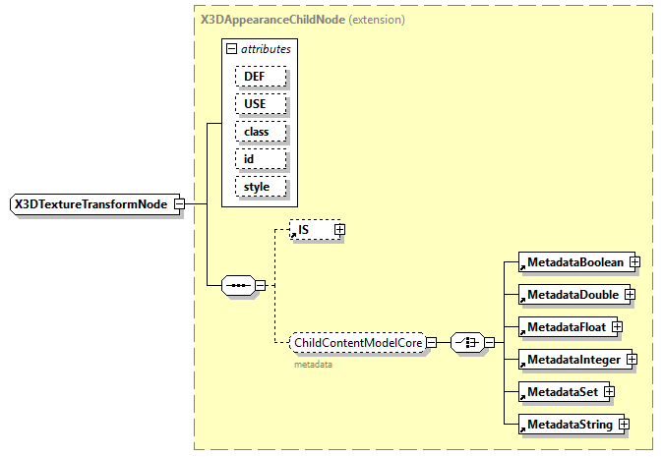Expand the MetadataDouble plus icon
Viewport: 663px width, 457px height.
[630, 294]
